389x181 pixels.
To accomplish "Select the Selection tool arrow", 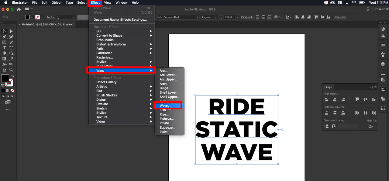I will [x=4, y=31].
